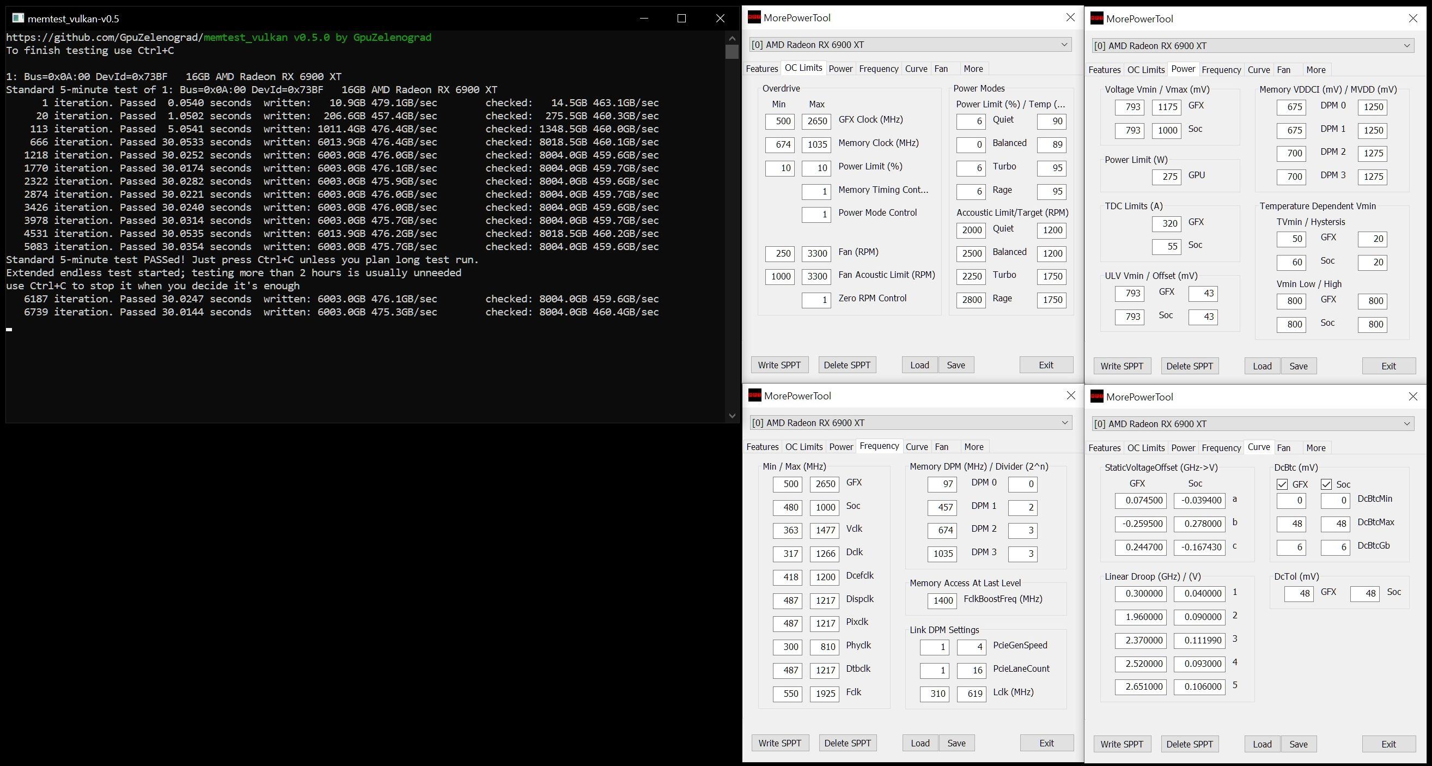
Task: Switch to Features tab in the OC Limits window
Action: [x=761, y=69]
